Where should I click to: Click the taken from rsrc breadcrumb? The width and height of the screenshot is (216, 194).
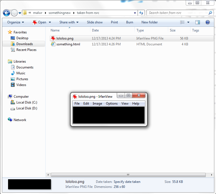click(x=88, y=13)
